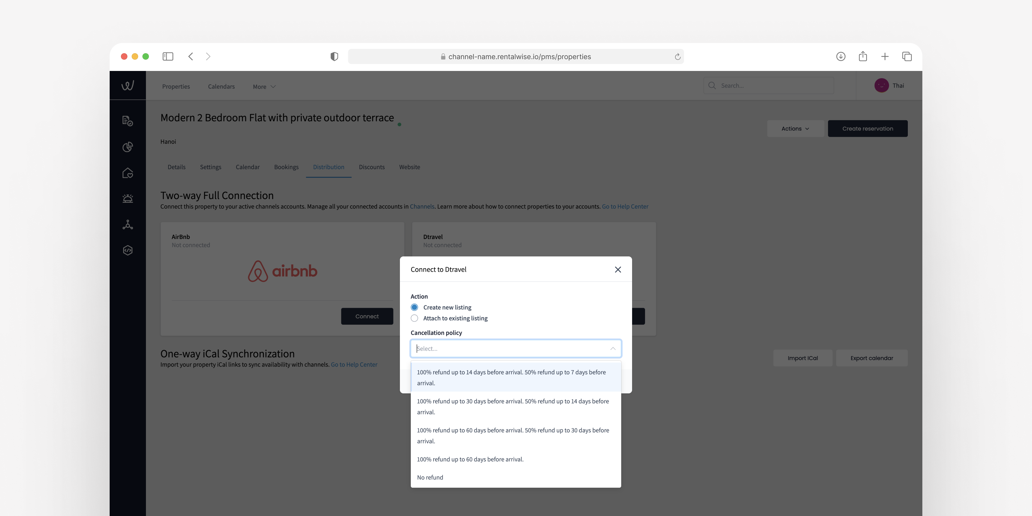This screenshot has height=516, width=1032.
Task: Click Go to Help Center link
Action: [x=625, y=206]
